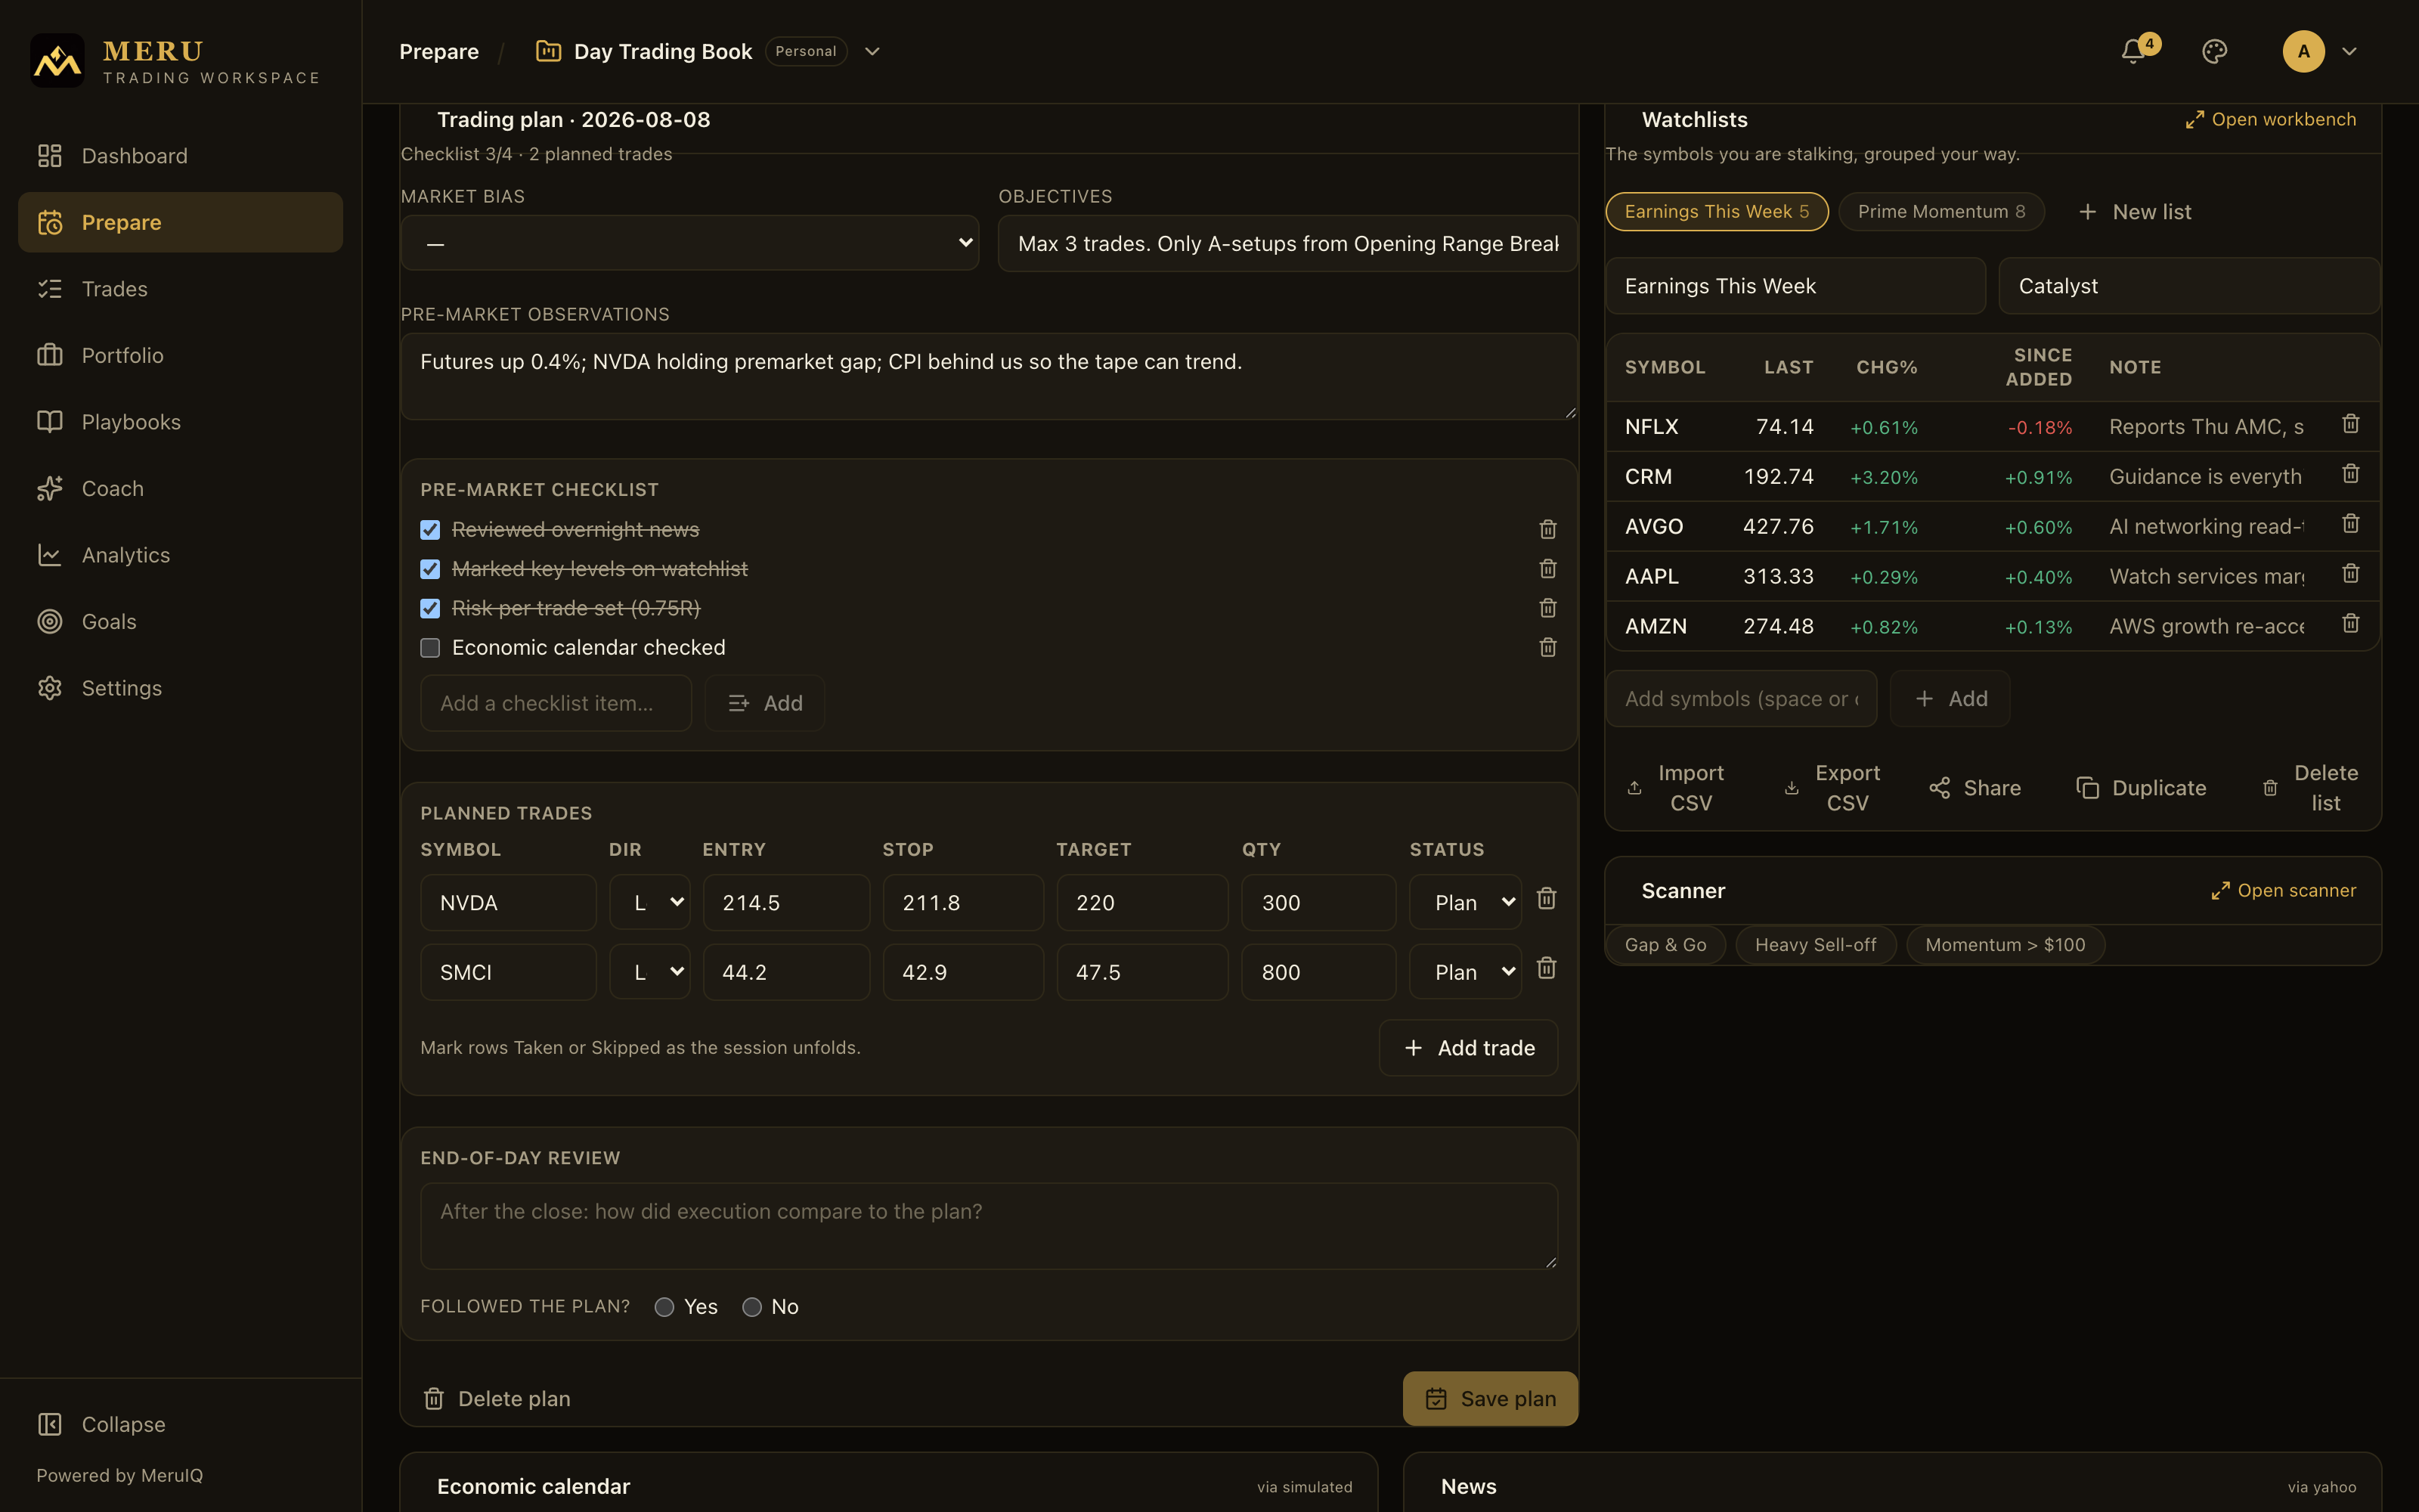Add symbols to the watchlist
Screen dimensions: 2419x1512
point(1950,698)
